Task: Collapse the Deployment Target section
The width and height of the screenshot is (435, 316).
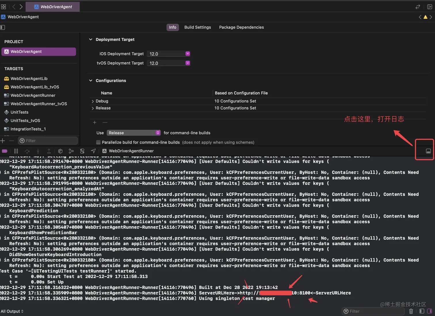Action: click(91, 39)
